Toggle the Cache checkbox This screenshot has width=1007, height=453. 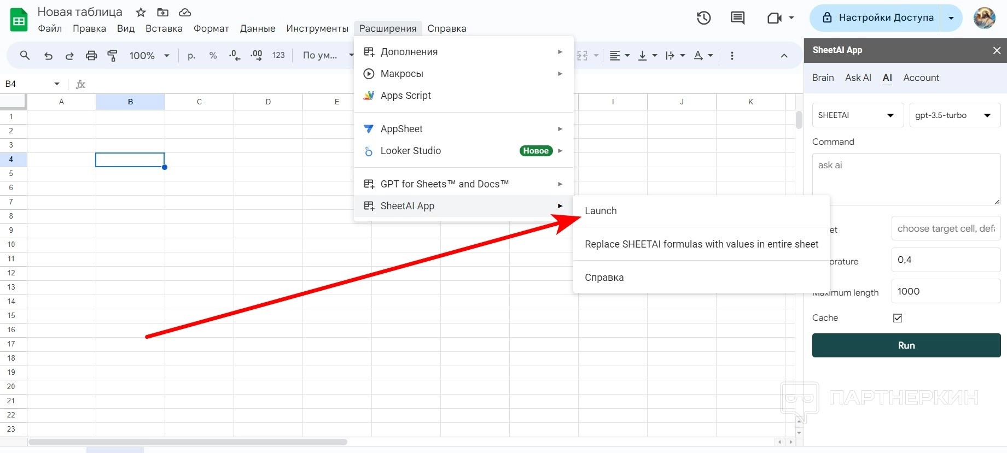898,318
